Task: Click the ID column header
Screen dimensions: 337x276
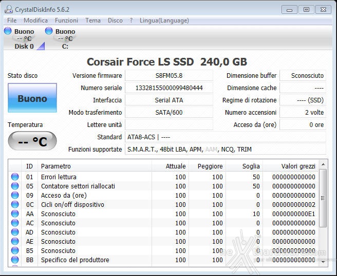Action: pos(29,166)
